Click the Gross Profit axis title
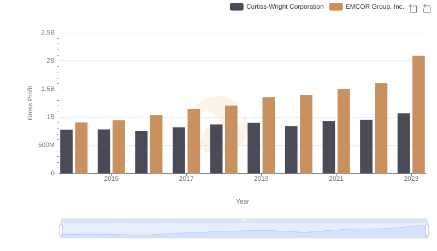437x251 pixels. [x=30, y=103]
